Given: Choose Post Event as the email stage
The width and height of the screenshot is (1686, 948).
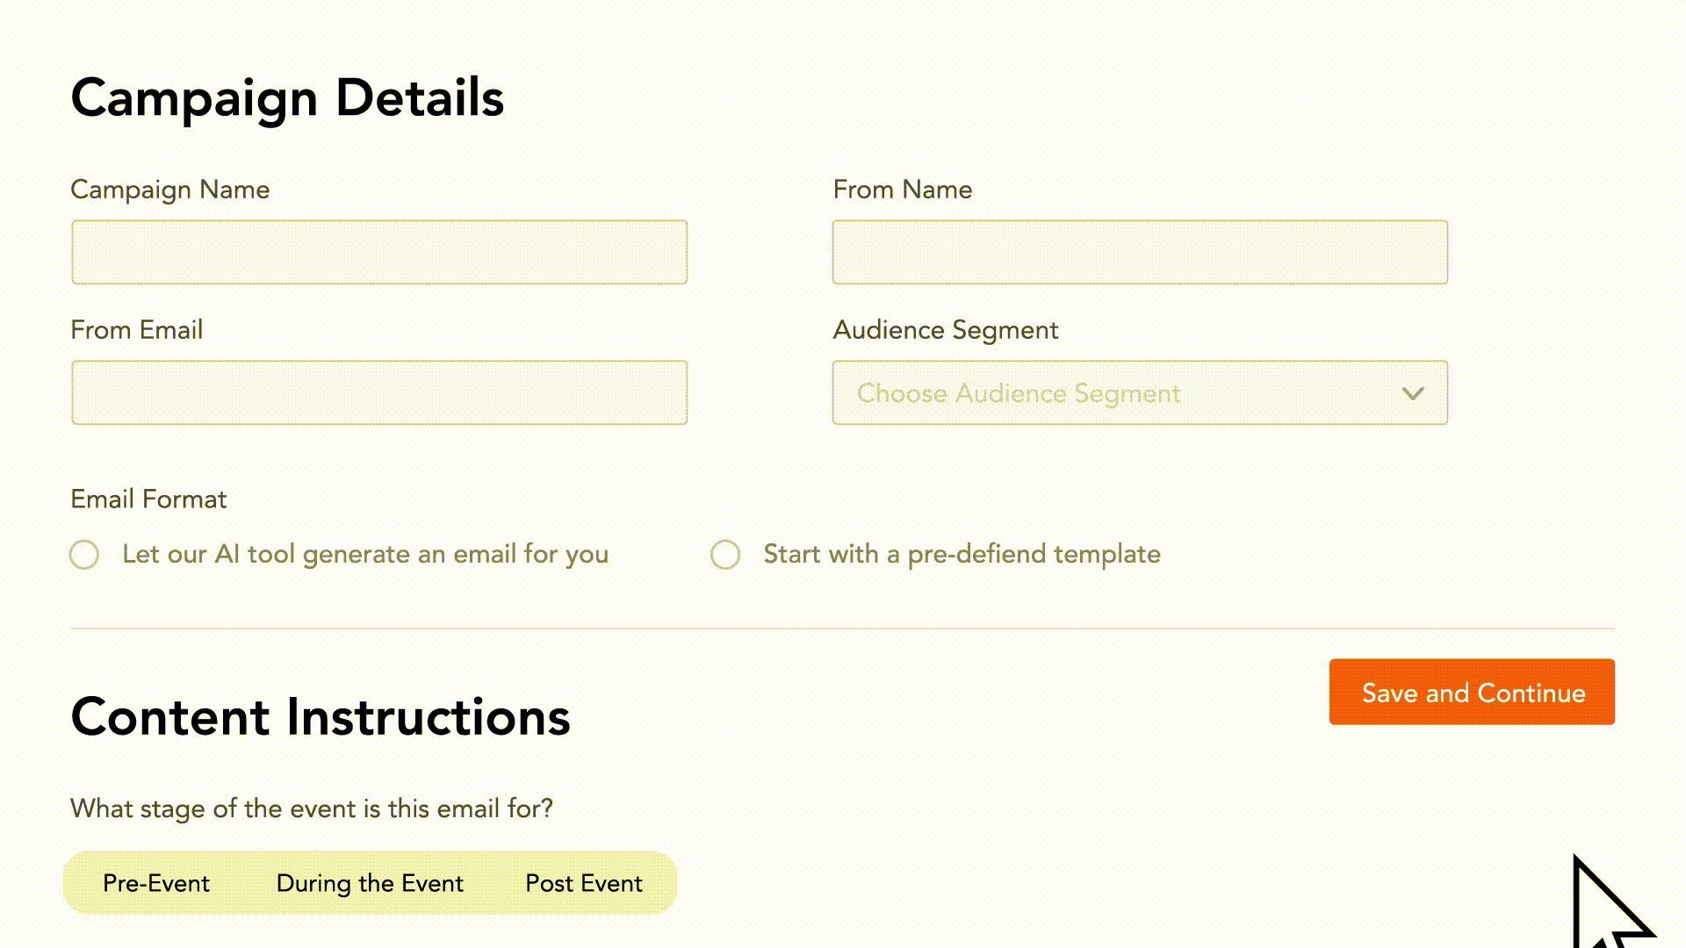Looking at the screenshot, I should click(x=583, y=883).
